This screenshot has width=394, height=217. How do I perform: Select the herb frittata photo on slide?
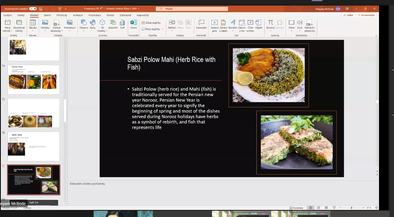point(297,142)
